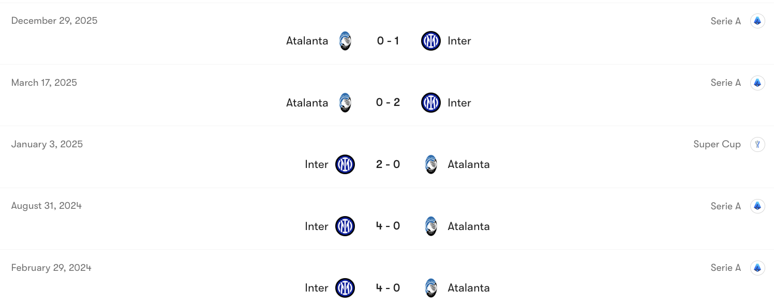Image resolution: width=774 pixels, height=306 pixels.
Task: Click the Atalanta crest in the March 17 match
Action: click(x=345, y=102)
